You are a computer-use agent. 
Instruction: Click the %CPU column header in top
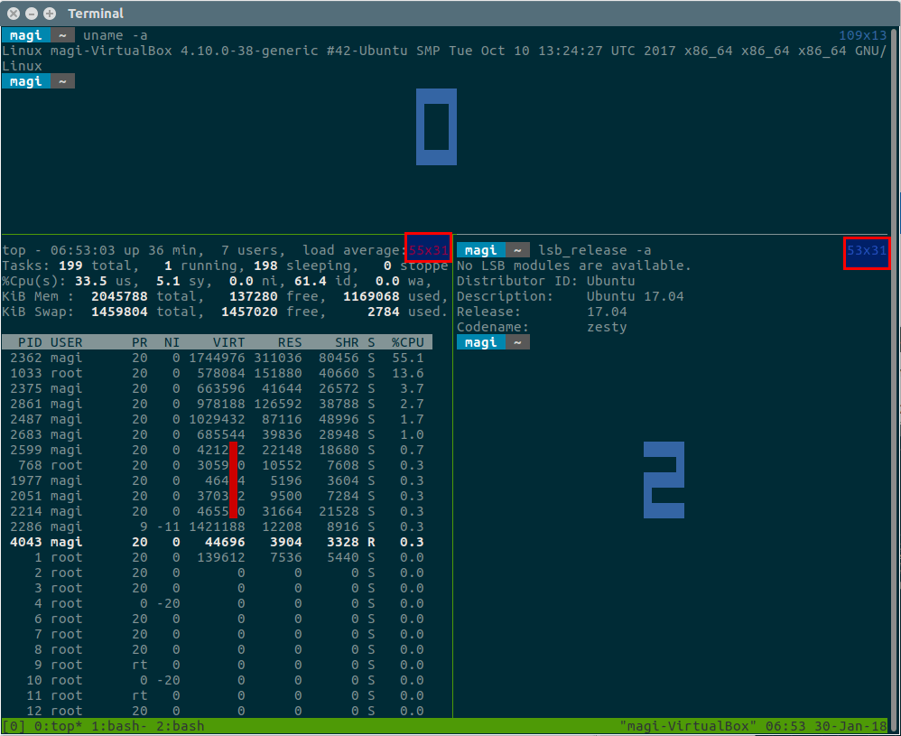tap(407, 342)
